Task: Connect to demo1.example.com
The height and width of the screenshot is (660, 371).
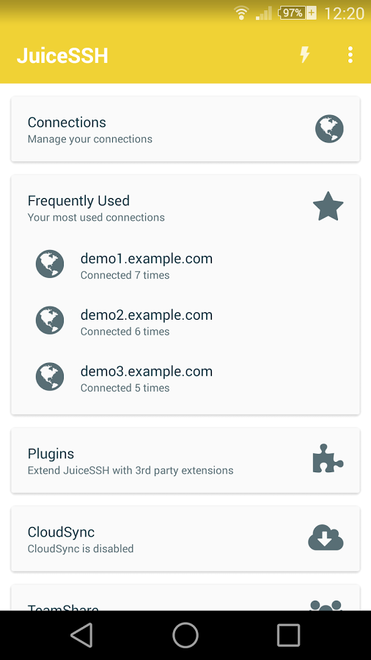Action: [x=185, y=265]
